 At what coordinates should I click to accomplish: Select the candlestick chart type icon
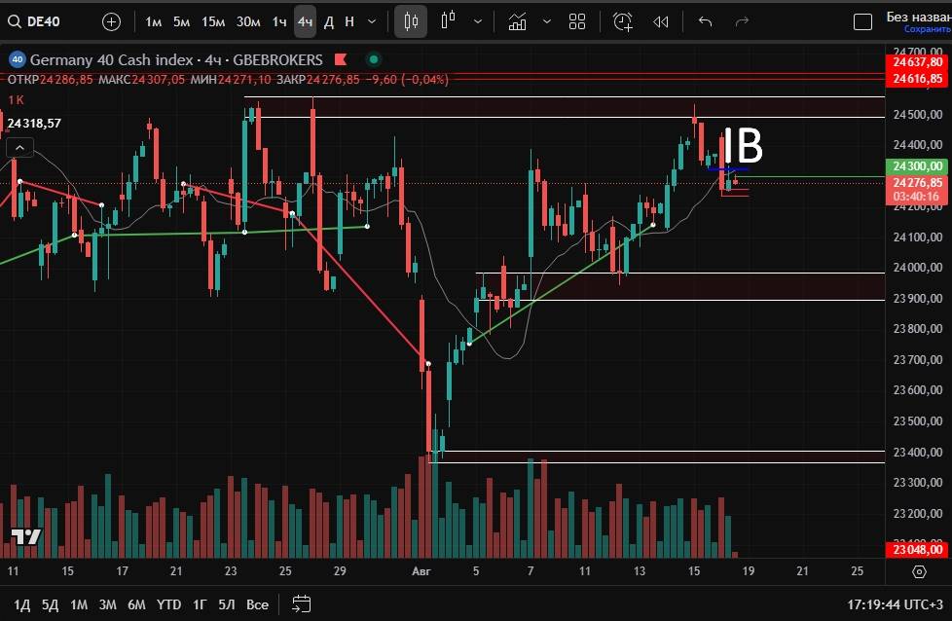tap(411, 21)
